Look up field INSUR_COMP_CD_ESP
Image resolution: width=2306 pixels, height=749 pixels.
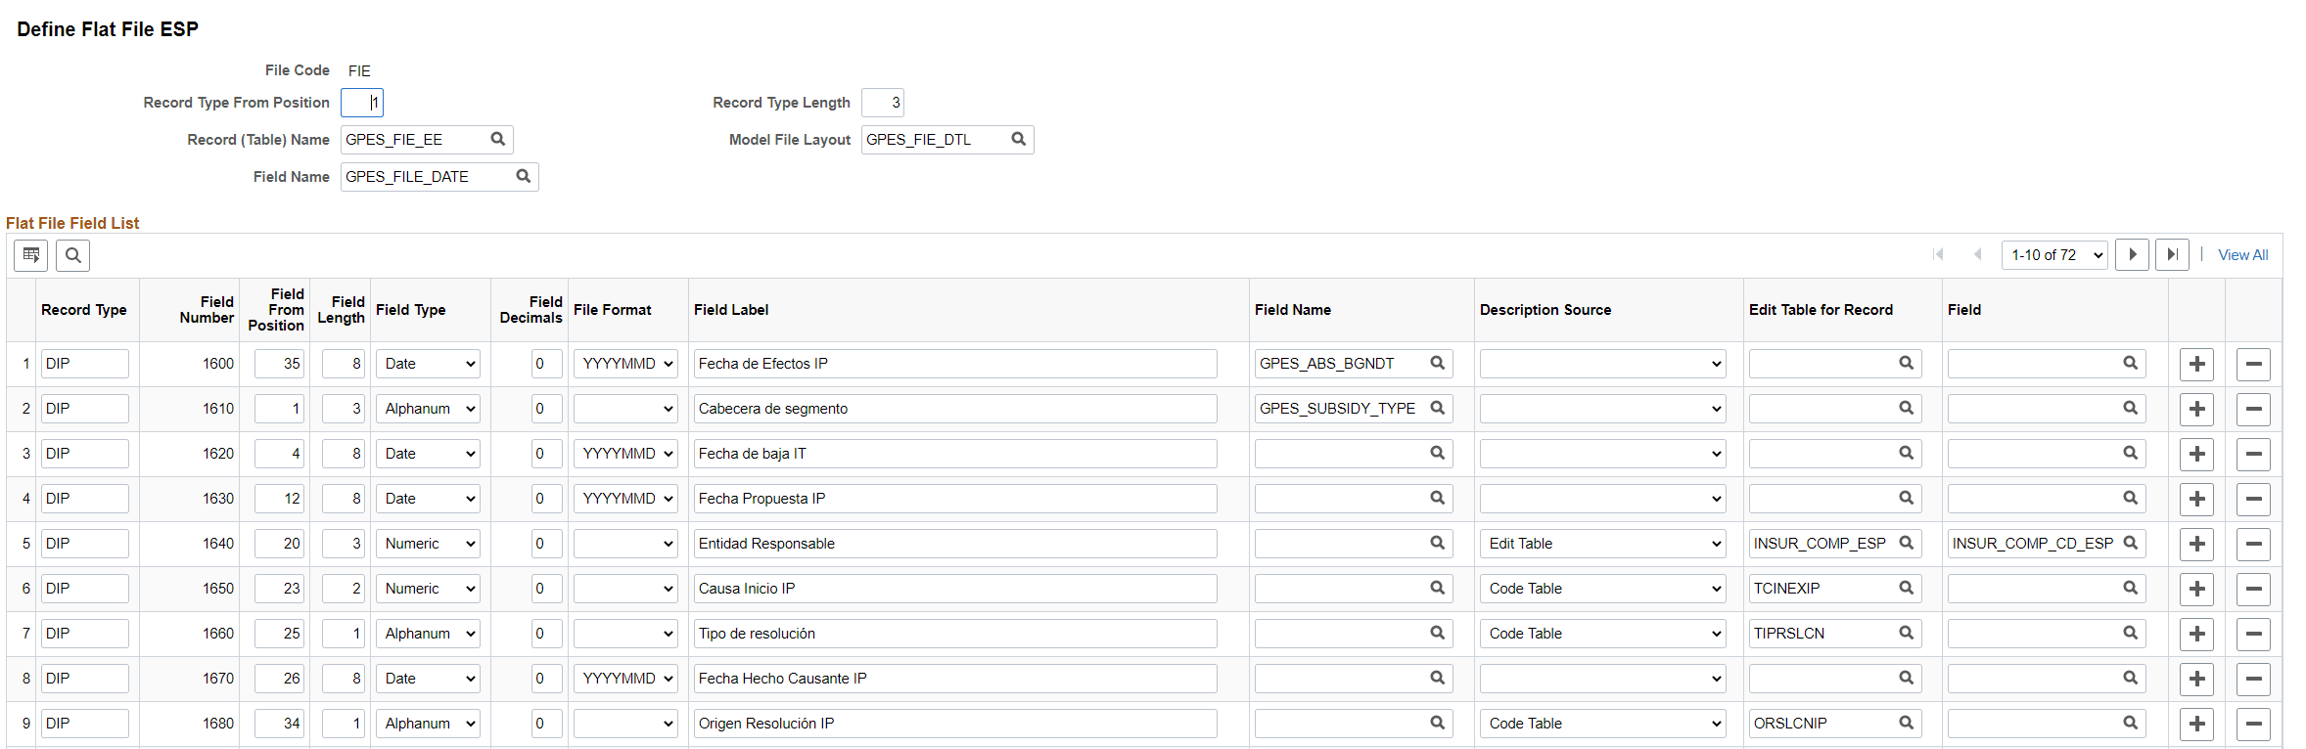(2130, 543)
